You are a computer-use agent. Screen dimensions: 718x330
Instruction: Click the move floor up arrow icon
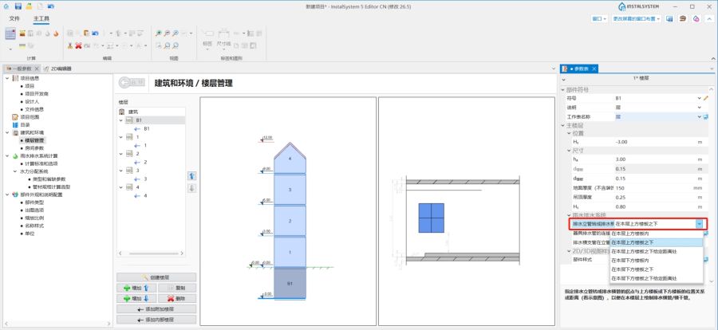tap(191, 175)
